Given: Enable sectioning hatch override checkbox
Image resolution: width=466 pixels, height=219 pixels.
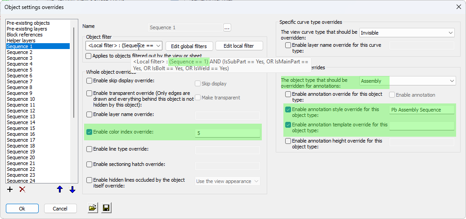Looking at the screenshot, I should [89, 165].
